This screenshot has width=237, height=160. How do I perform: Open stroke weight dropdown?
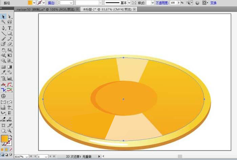click(71, 3)
